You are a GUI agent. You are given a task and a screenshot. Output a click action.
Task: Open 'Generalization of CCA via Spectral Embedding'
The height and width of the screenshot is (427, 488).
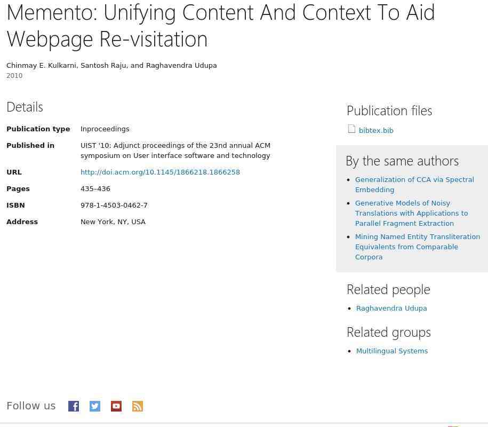[414, 185]
